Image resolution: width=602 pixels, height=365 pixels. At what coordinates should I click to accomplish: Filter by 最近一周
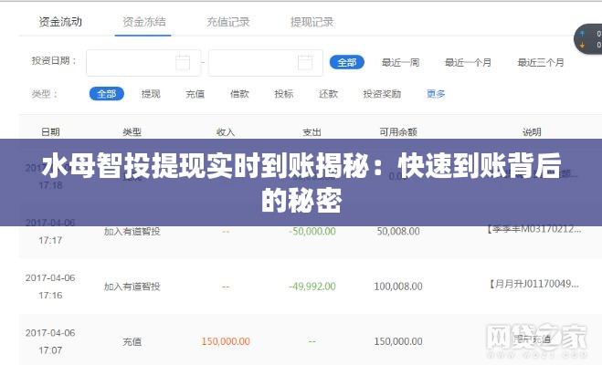pyautogui.click(x=400, y=62)
